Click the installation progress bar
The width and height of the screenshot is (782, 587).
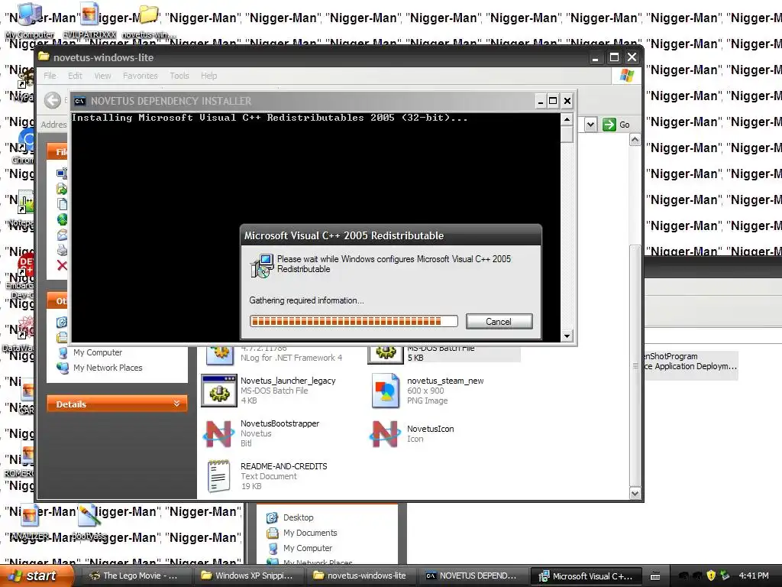click(x=354, y=322)
